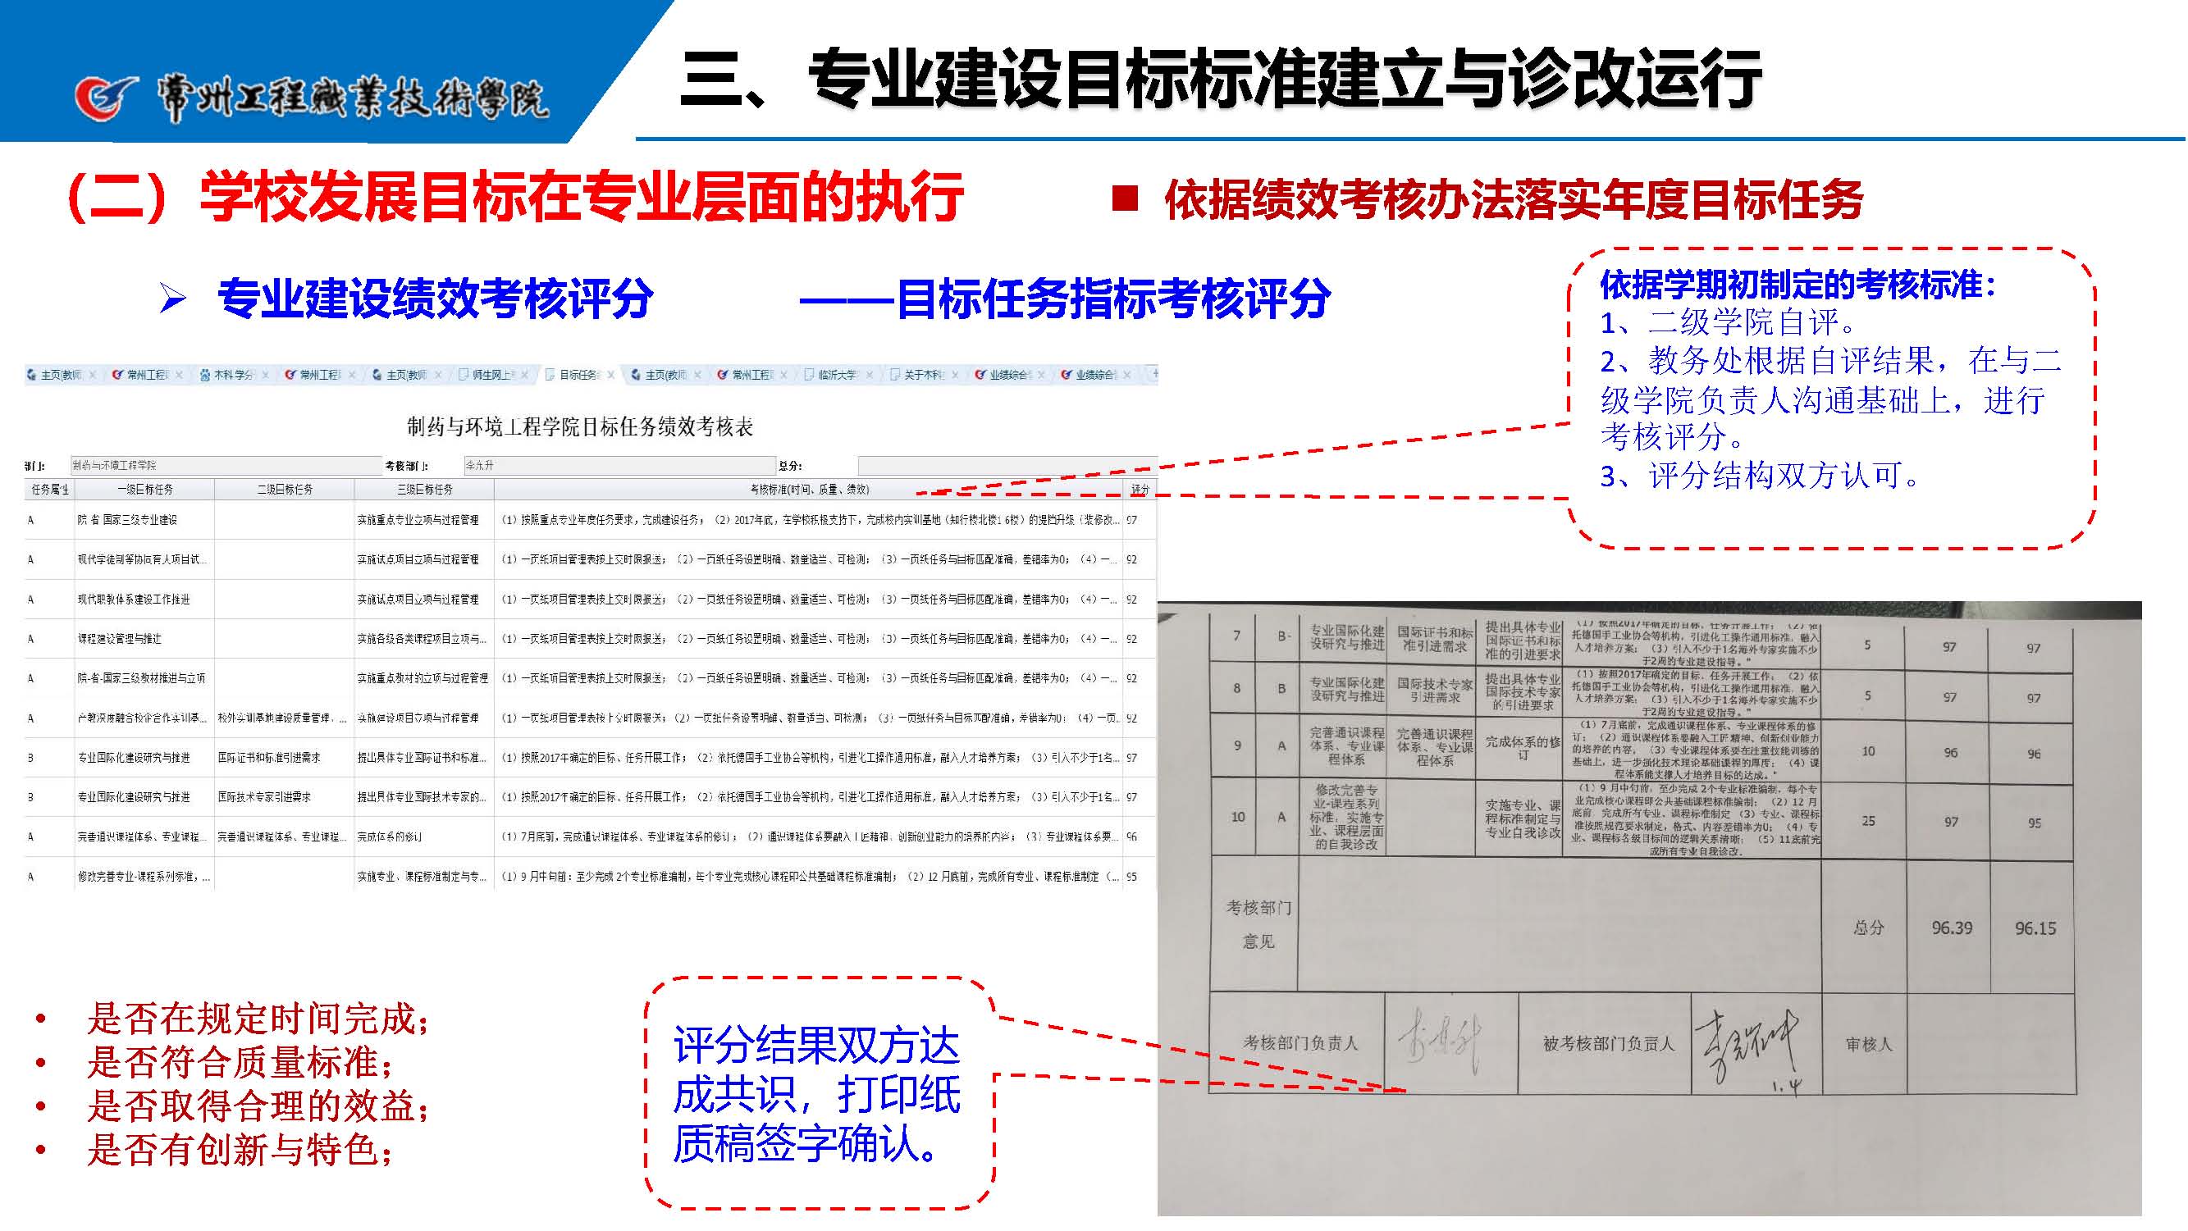Screen dimensions: 2188x1231
Task: Click the Baidu paw favicon on 本科学分 tab
Action: (x=205, y=375)
